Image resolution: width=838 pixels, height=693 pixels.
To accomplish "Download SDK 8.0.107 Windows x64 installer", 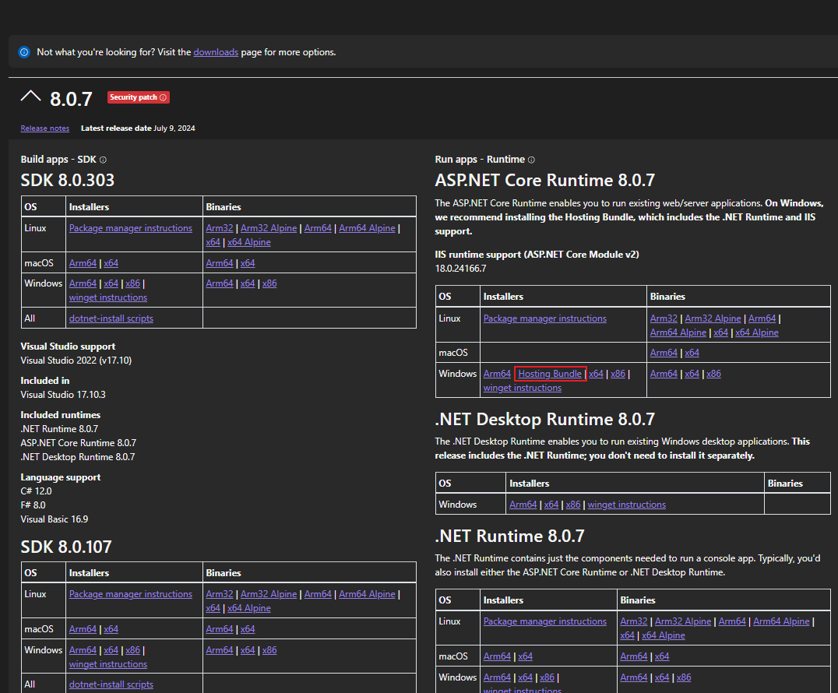I will [111, 650].
